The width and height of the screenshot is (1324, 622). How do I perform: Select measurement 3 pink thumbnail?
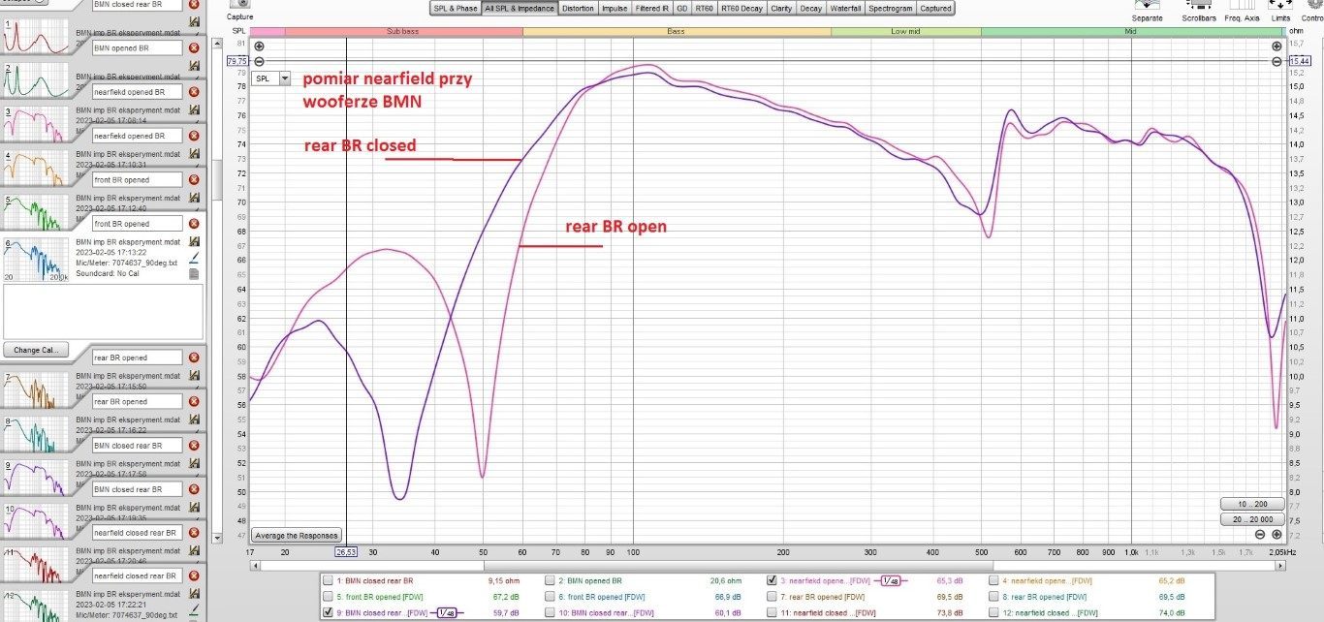pyautogui.click(x=36, y=124)
